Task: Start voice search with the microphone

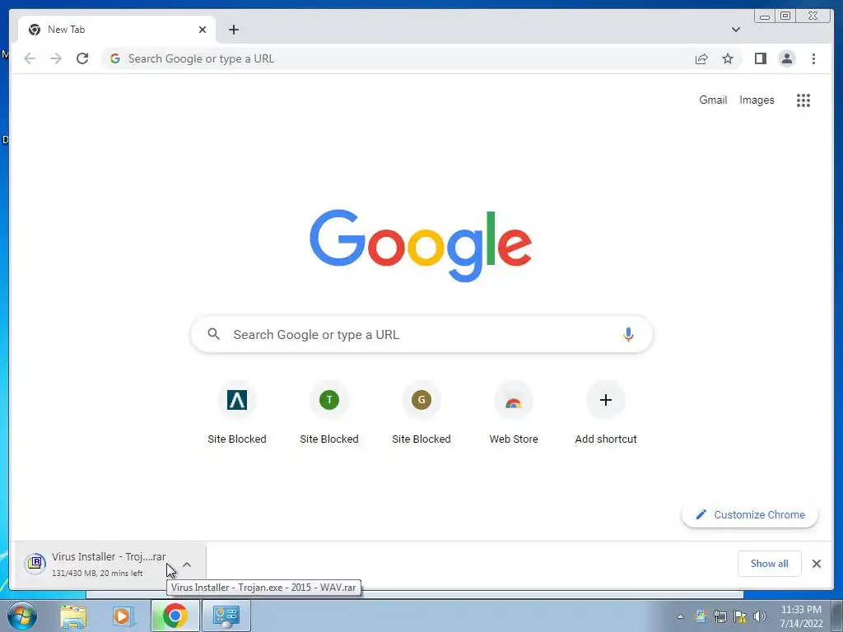Action: tap(628, 334)
